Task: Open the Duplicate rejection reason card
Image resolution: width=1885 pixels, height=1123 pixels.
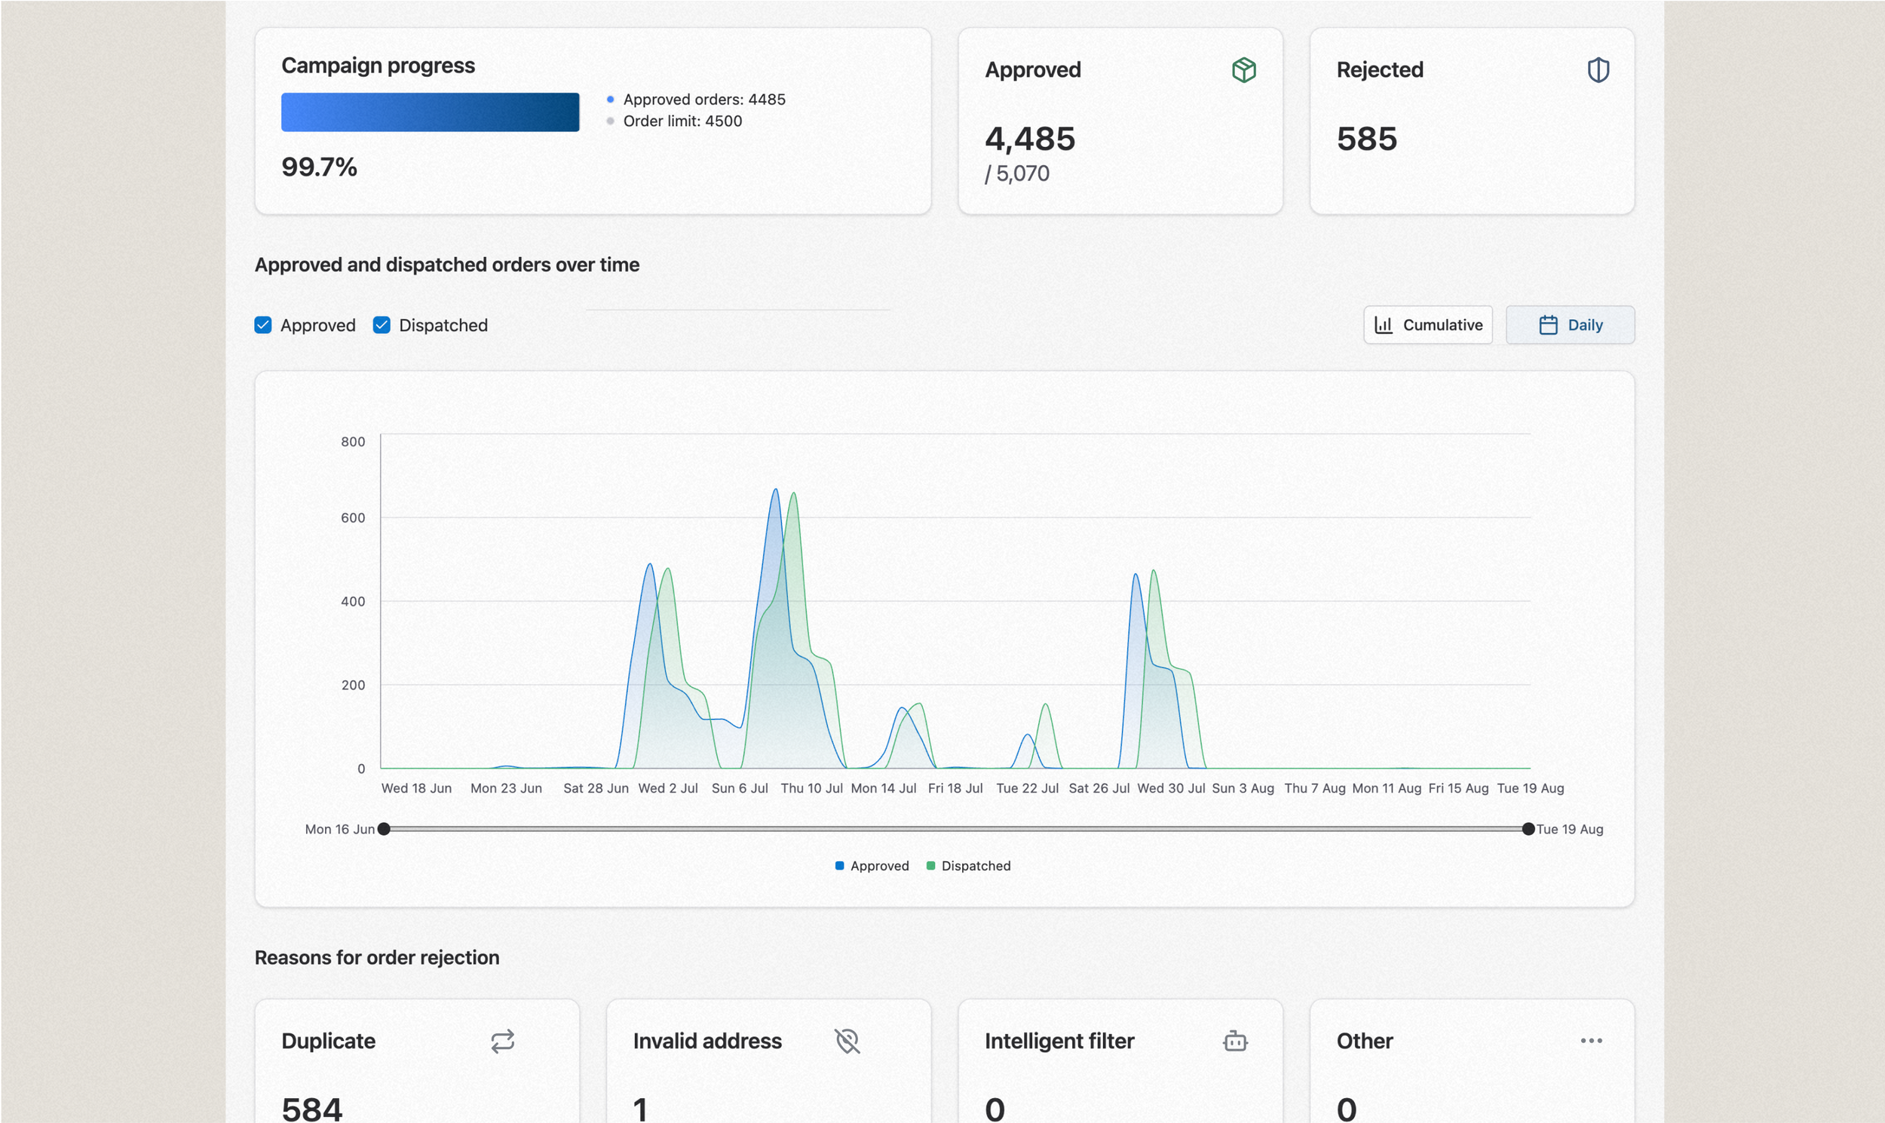Action: 417,1061
